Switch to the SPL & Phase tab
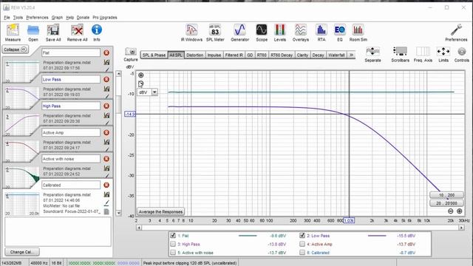Image resolution: width=473 pixels, height=266 pixels. pyautogui.click(x=154, y=55)
